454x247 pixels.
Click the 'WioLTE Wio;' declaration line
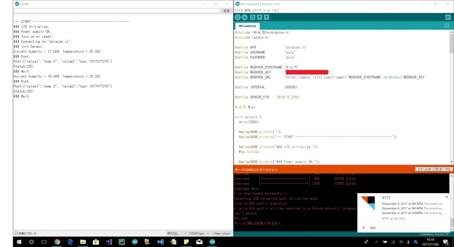(x=245, y=107)
